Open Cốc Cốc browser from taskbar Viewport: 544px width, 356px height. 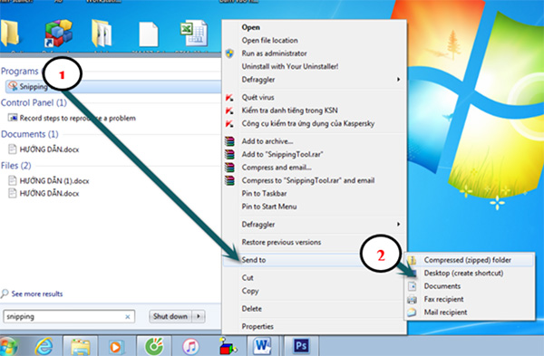154,346
